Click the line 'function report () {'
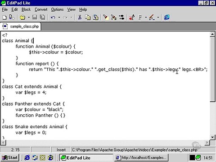216x162 pixels. coord(37,64)
